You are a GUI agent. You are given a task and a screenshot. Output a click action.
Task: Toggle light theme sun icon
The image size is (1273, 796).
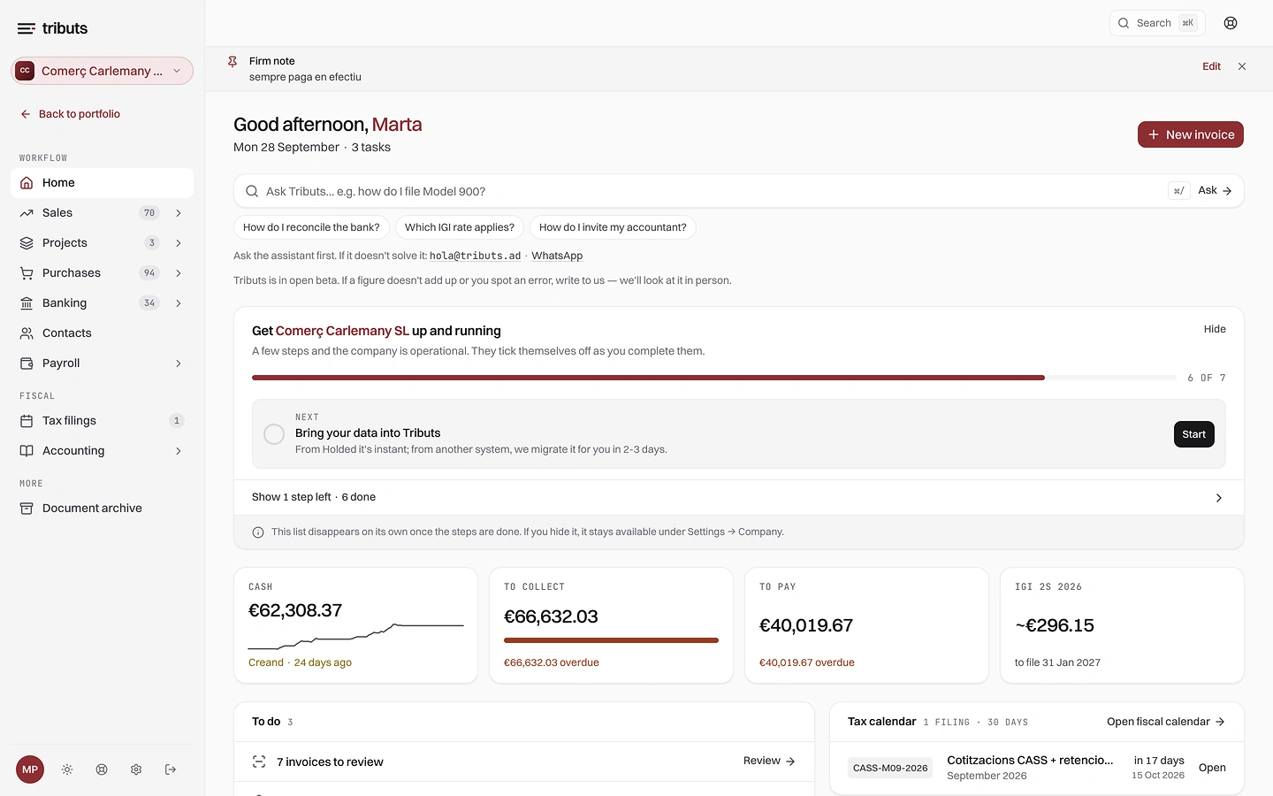click(x=67, y=769)
